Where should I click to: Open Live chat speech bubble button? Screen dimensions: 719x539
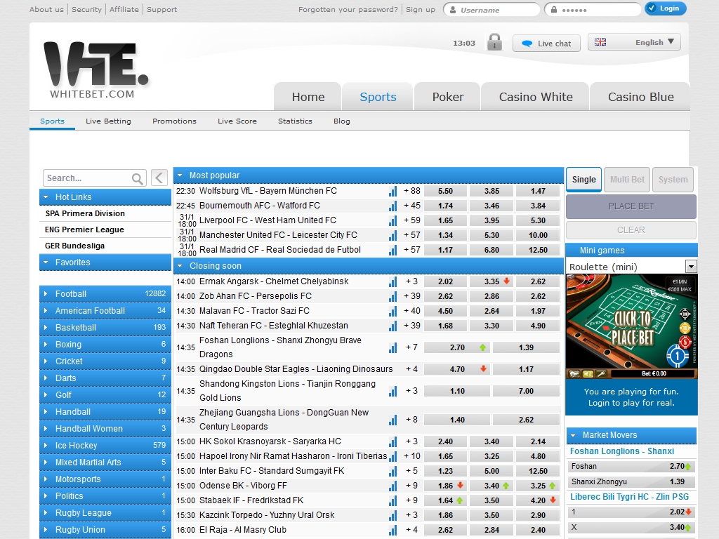(x=546, y=44)
